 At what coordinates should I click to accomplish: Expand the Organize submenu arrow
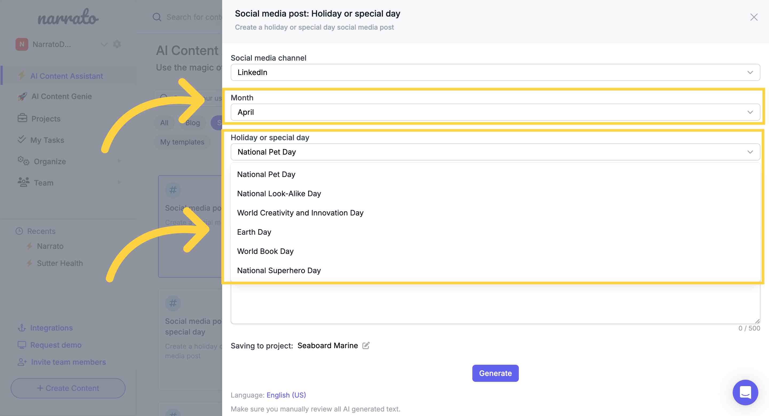(119, 161)
